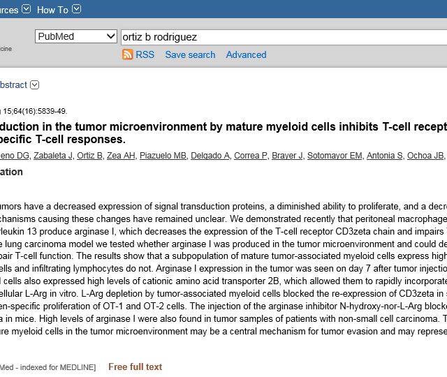Expand the Abstract display format dropdown
447x377 pixels.
click(35, 85)
